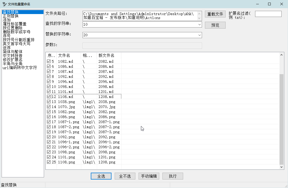The height and width of the screenshot is (188, 288).
Task: Click file name 1086.md in row 6
Action: (66, 66)
